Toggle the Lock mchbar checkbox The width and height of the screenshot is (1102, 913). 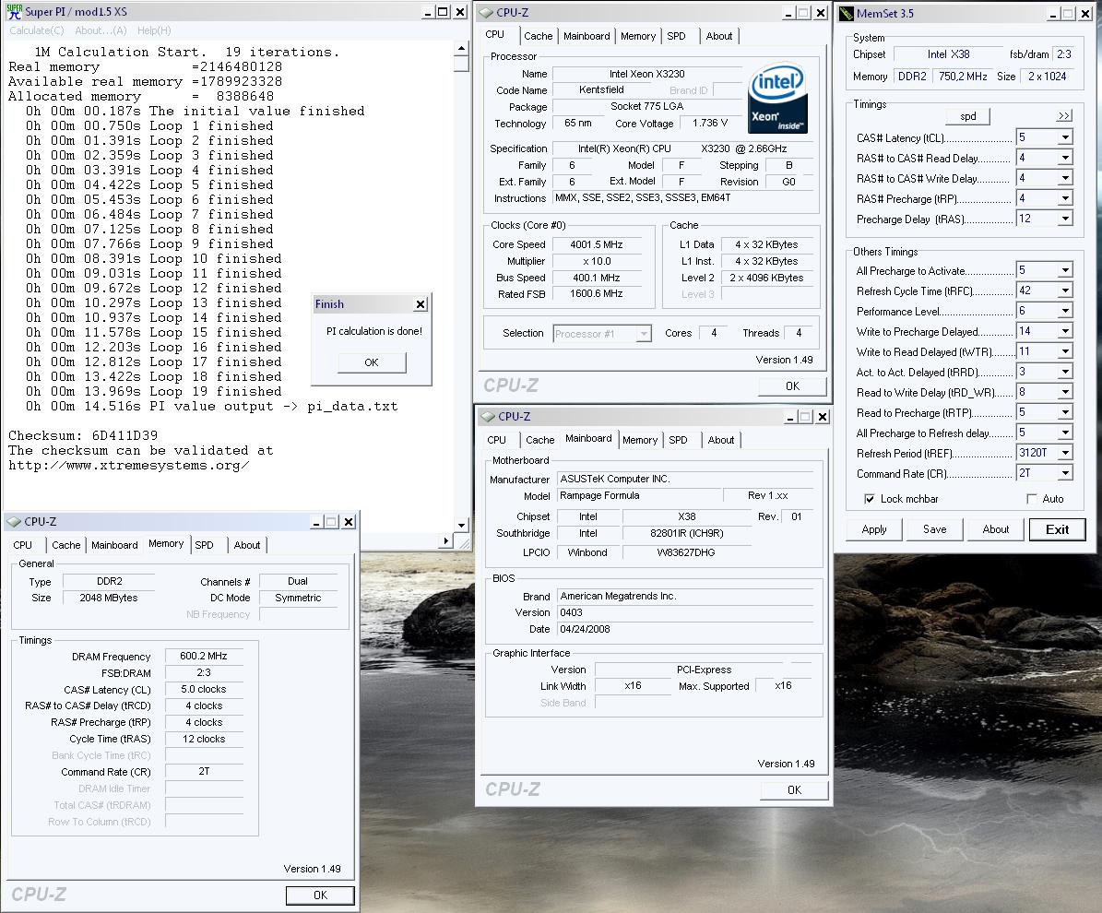[x=870, y=499]
